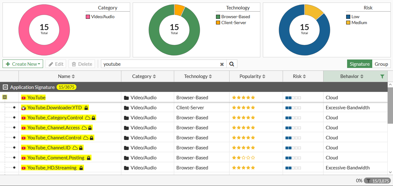Screen dimensions: 393x186
Task: Click the 15/3875 count badge
Action: point(66,87)
